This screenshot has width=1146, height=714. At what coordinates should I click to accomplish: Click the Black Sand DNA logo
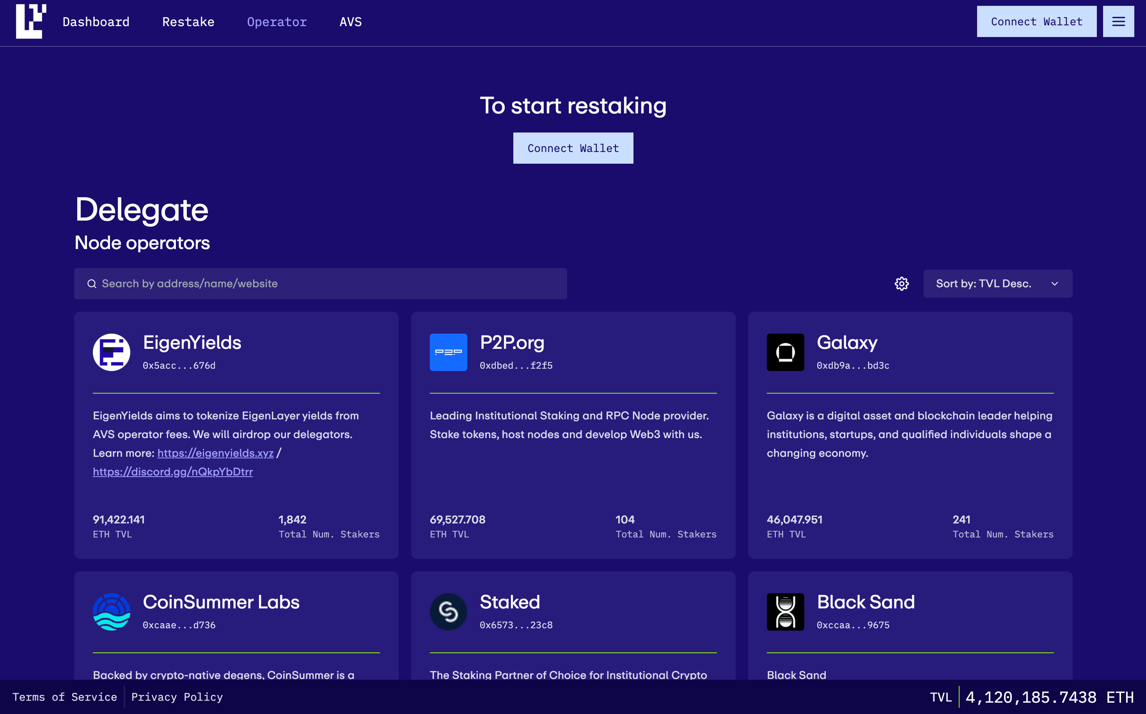tap(785, 612)
